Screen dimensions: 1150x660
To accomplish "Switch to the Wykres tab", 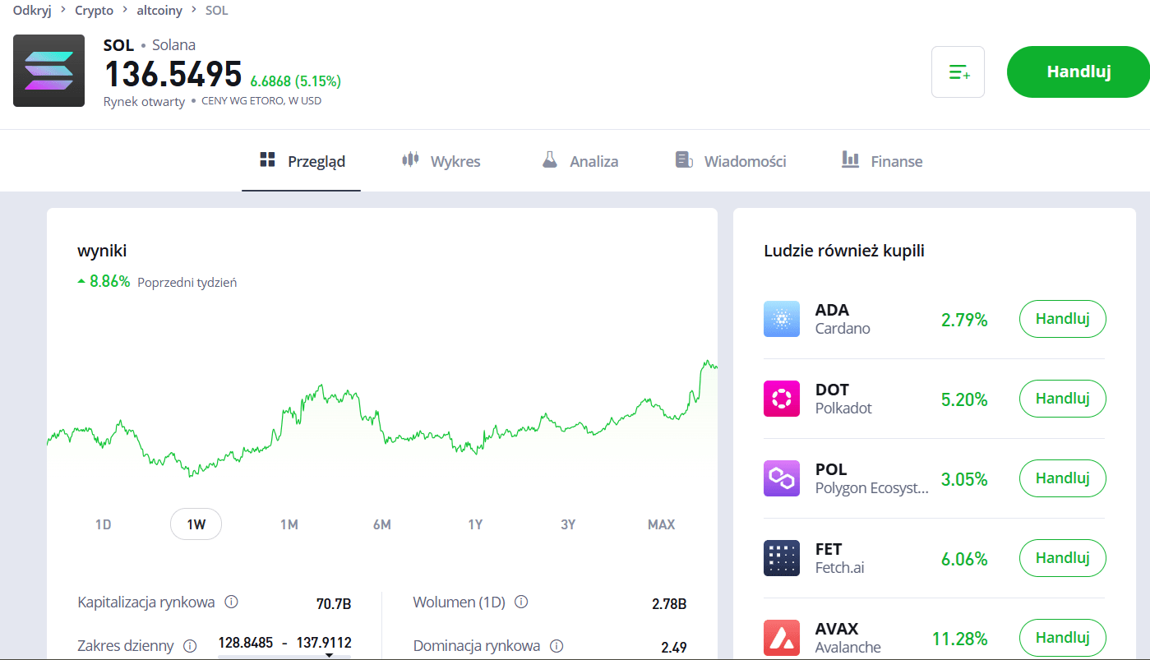I will [x=441, y=161].
